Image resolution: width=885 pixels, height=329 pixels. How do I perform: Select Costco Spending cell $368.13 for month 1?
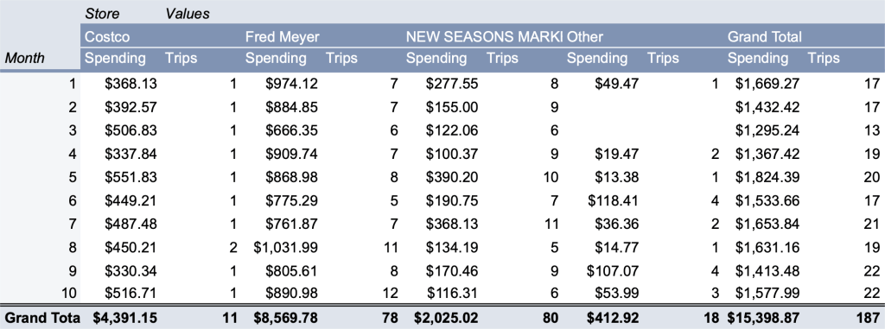point(131,84)
